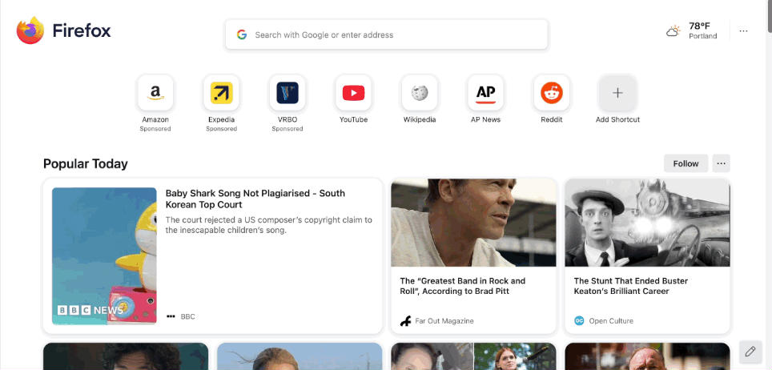Click the Add Shortcut plus tile
The height and width of the screenshot is (370, 772).
(x=617, y=93)
